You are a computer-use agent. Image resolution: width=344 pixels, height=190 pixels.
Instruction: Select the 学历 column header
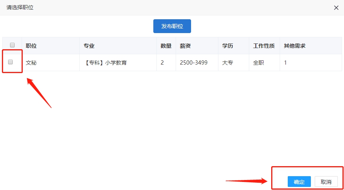(x=227, y=46)
